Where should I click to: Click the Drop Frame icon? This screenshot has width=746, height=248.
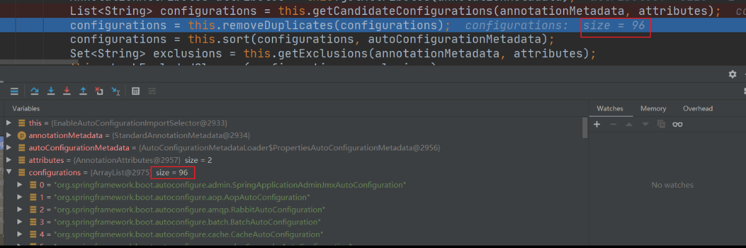point(99,91)
